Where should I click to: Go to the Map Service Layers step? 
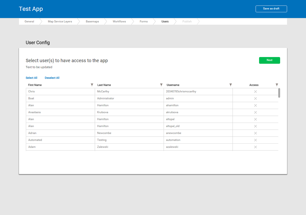pos(60,21)
